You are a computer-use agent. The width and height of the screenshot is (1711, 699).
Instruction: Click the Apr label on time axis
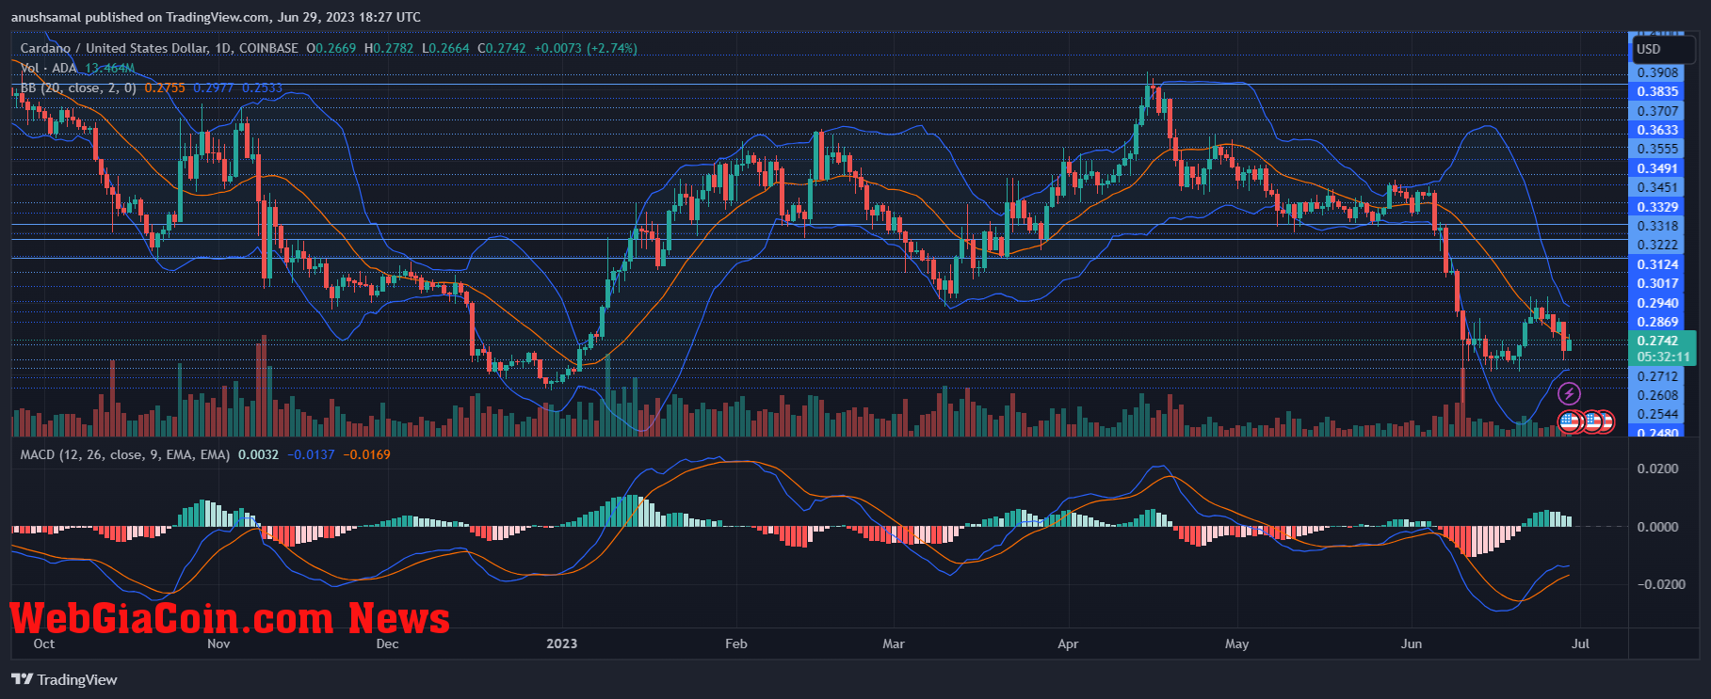point(1068,643)
